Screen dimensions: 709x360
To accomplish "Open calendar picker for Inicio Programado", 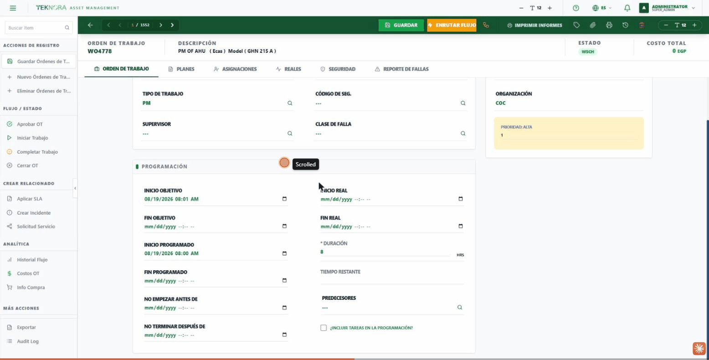I will (284, 253).
